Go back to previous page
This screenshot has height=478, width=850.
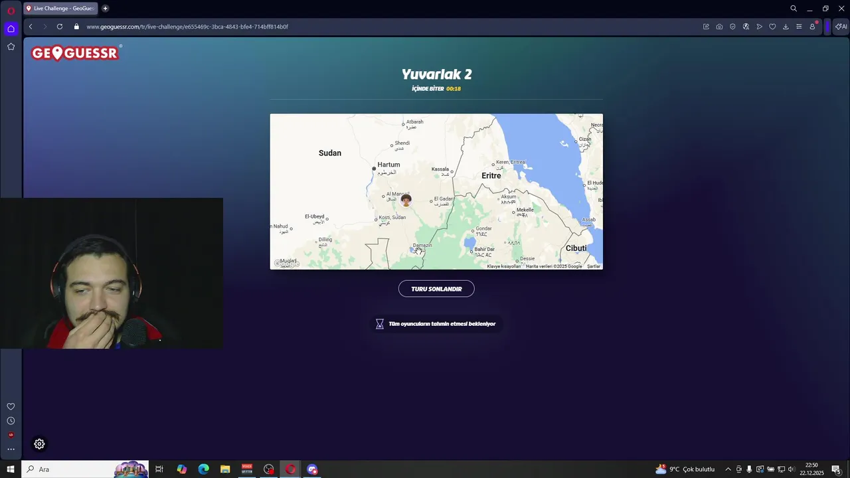point(31,27)
